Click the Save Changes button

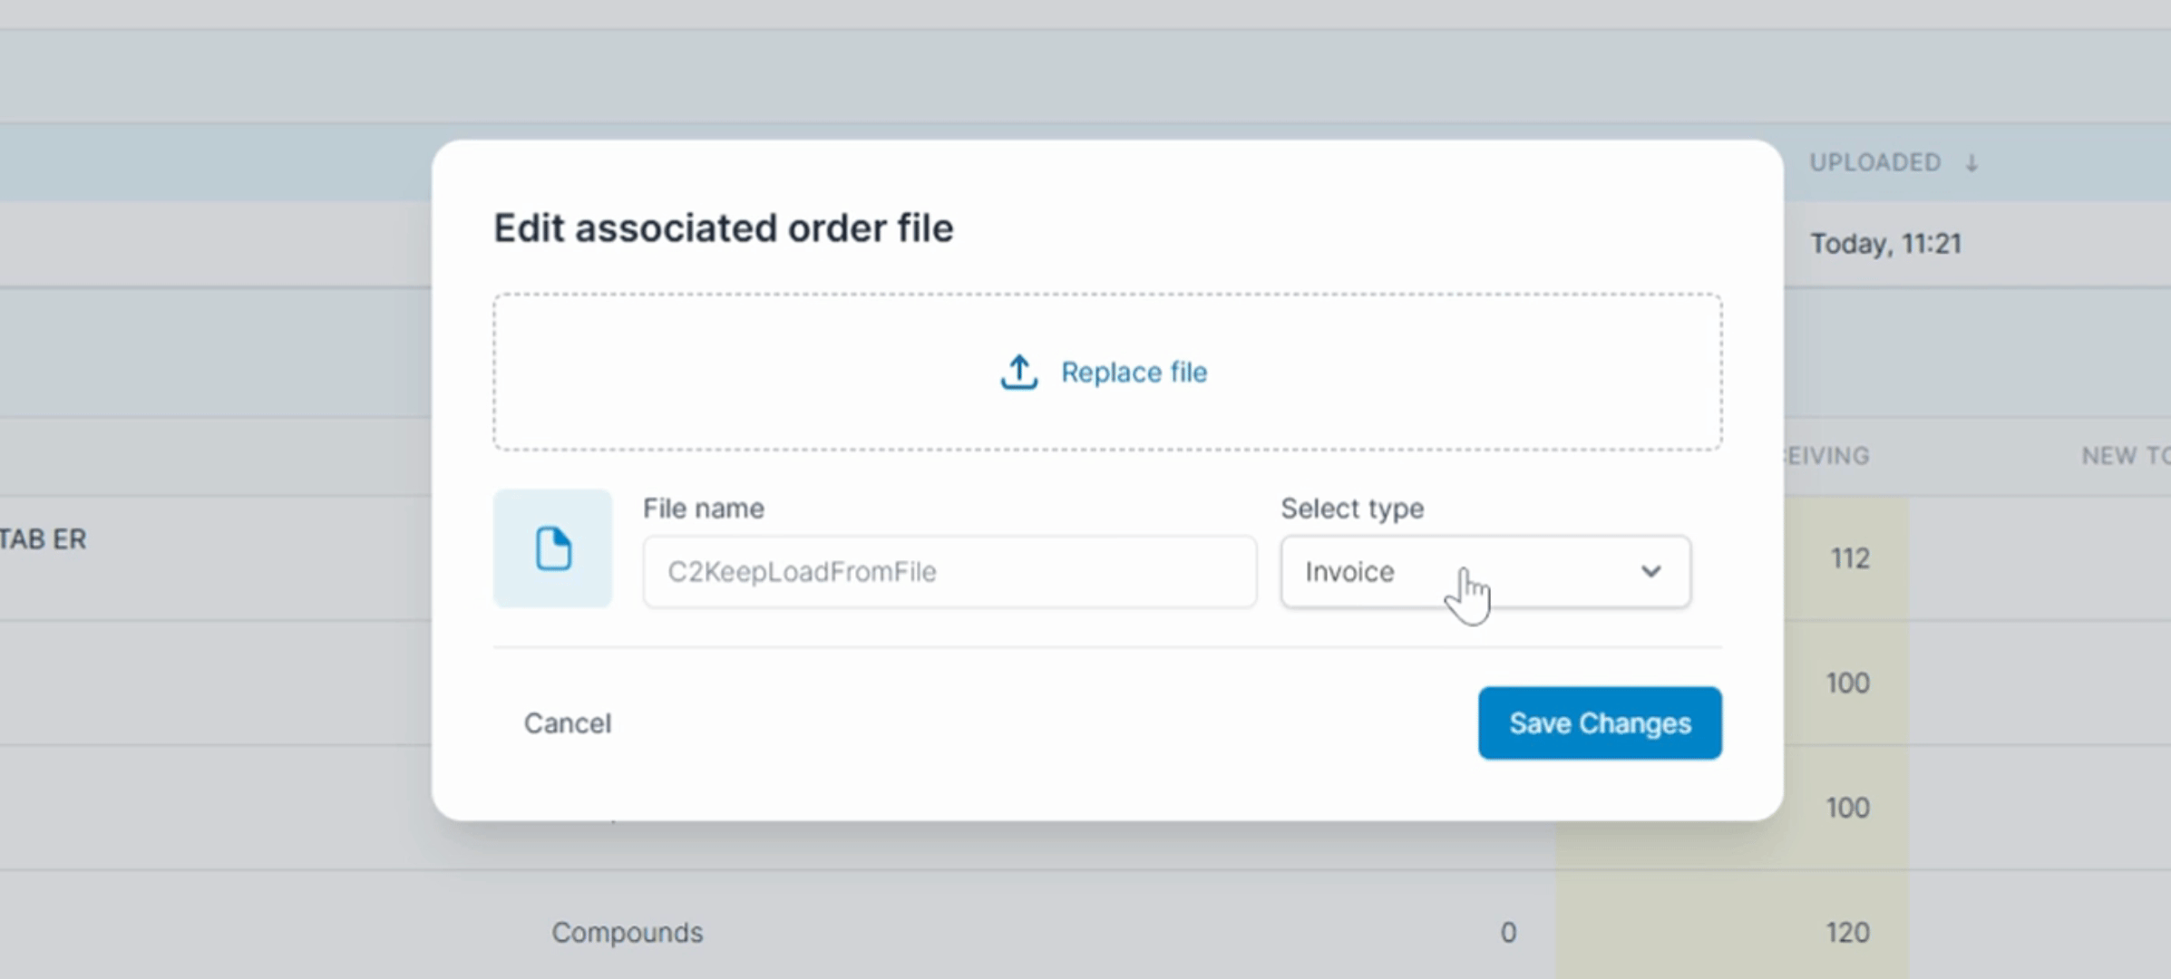click(1600, 722)
